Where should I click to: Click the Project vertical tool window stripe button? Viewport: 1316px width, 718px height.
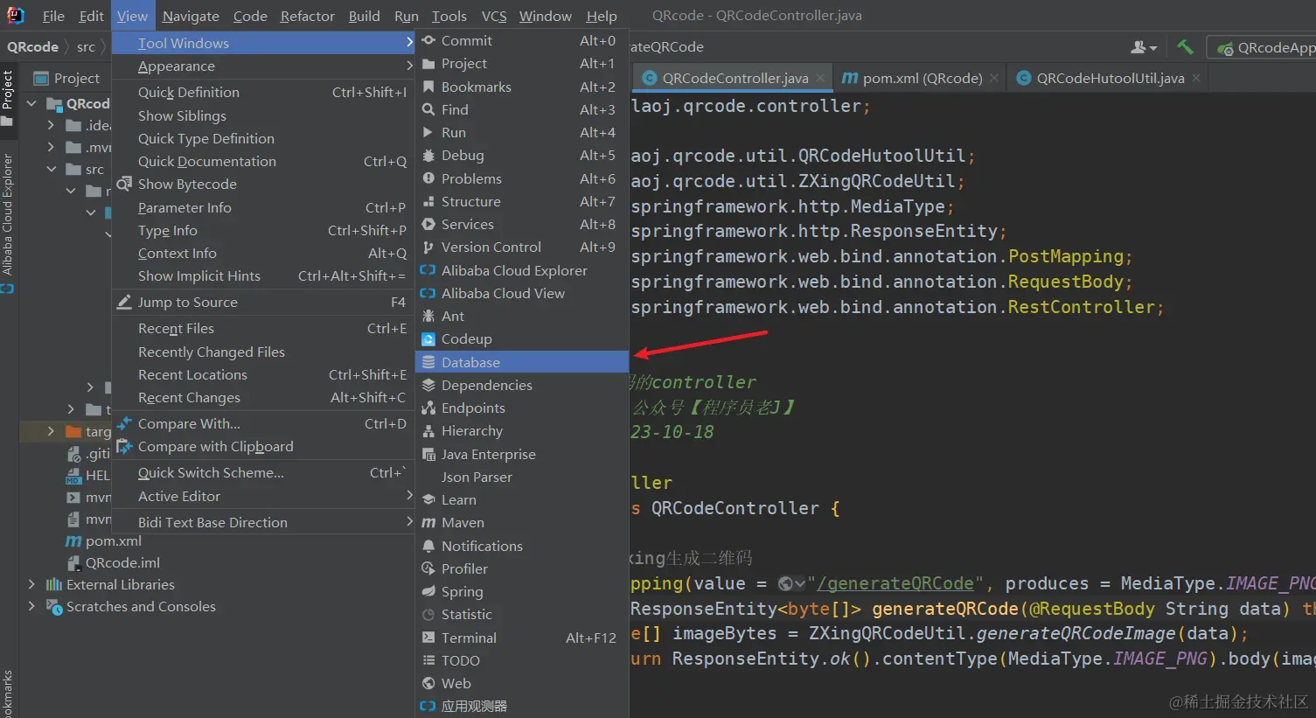pyautogui.click(x=8, y=98)
